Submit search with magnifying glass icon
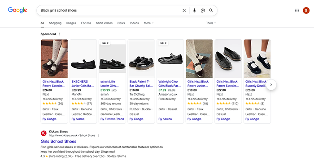Screen dimensions: 314x163 point(211,10)
